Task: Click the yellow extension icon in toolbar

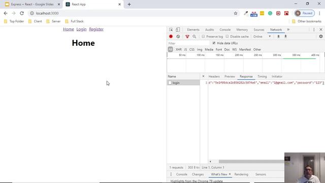Action: tap(262, 13)
